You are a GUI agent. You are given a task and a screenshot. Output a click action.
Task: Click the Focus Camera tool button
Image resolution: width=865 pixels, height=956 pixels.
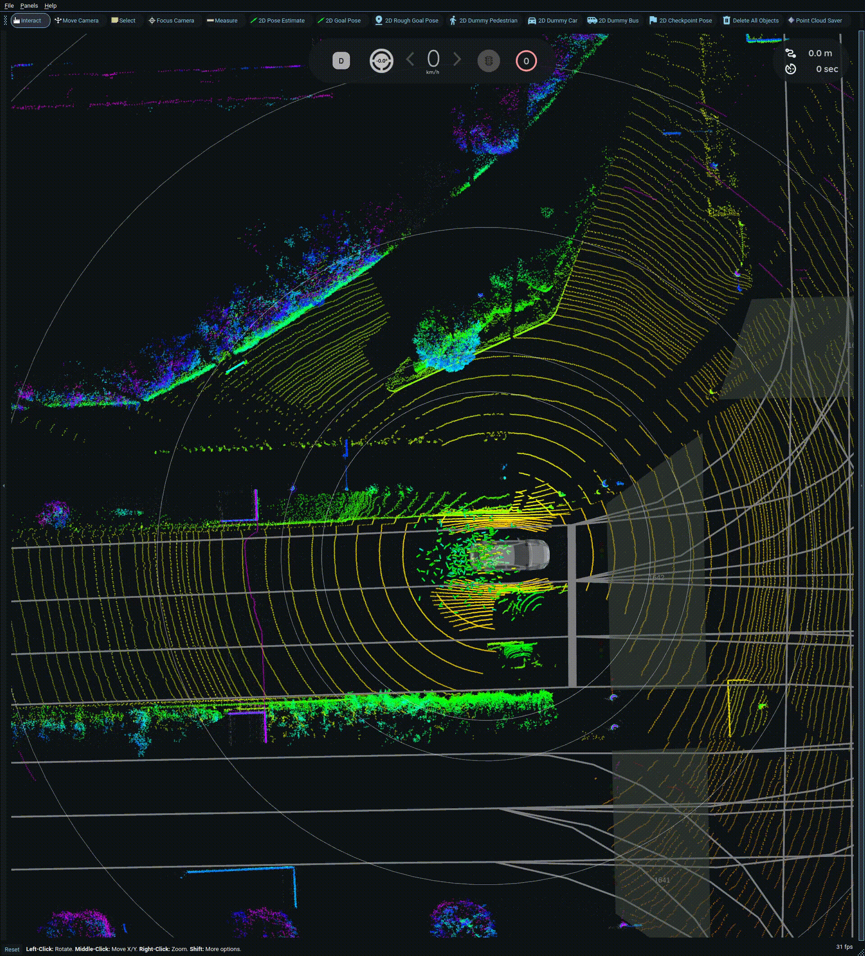pyautogui.click(x=171, y=20)
